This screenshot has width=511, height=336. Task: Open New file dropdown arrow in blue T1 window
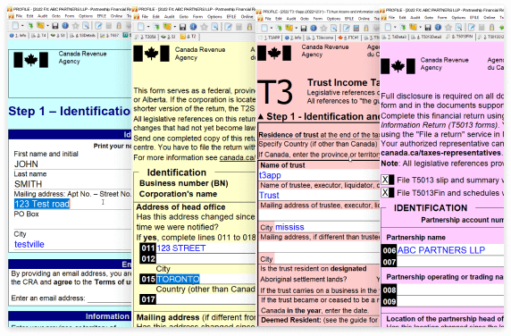tap(22, 26)
